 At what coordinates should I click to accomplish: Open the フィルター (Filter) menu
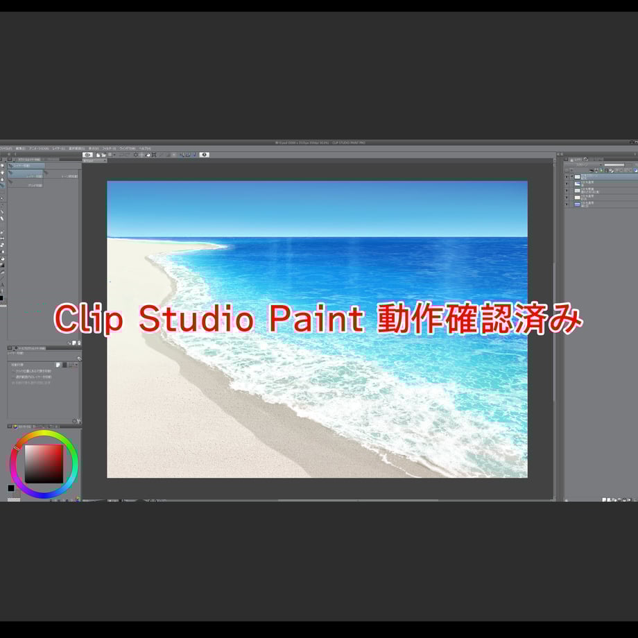109,148
